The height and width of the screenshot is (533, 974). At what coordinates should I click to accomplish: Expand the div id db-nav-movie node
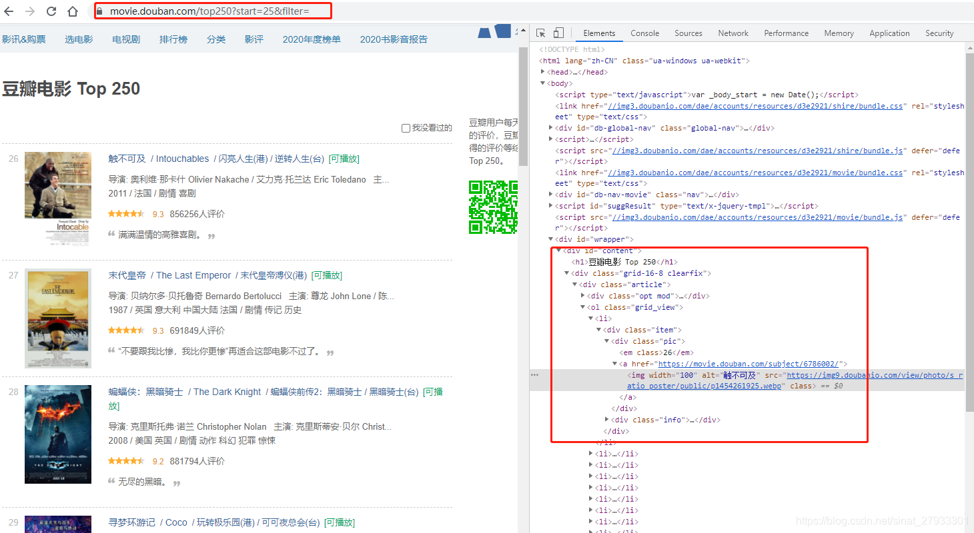click(551, 195)
